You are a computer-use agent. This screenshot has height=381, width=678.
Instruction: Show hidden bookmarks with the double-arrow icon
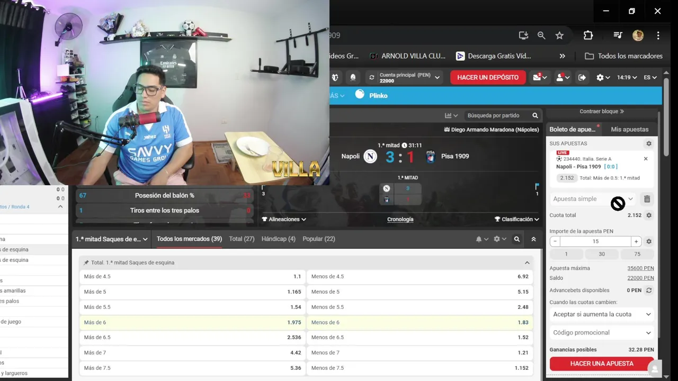click(x=562, y=56)
